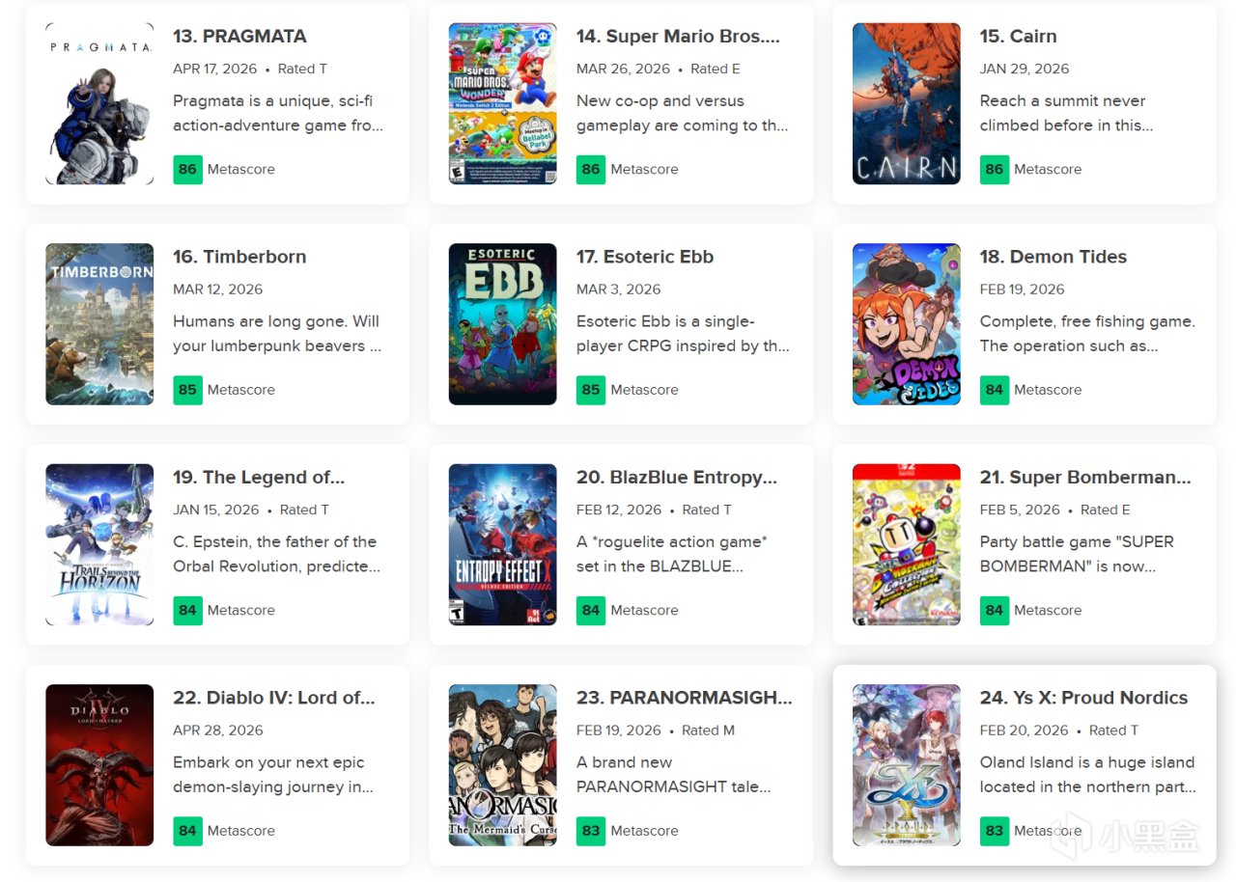Open the Demon Tides cover thumbnail
This screenshot has height=882, width=1236.
point(906,323)
